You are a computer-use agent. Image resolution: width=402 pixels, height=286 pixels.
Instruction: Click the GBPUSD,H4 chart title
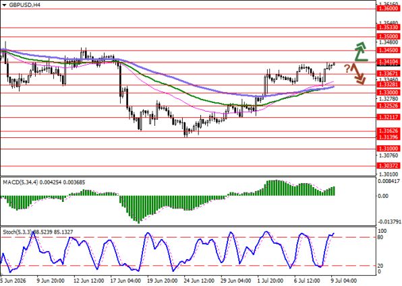(24, 5)
